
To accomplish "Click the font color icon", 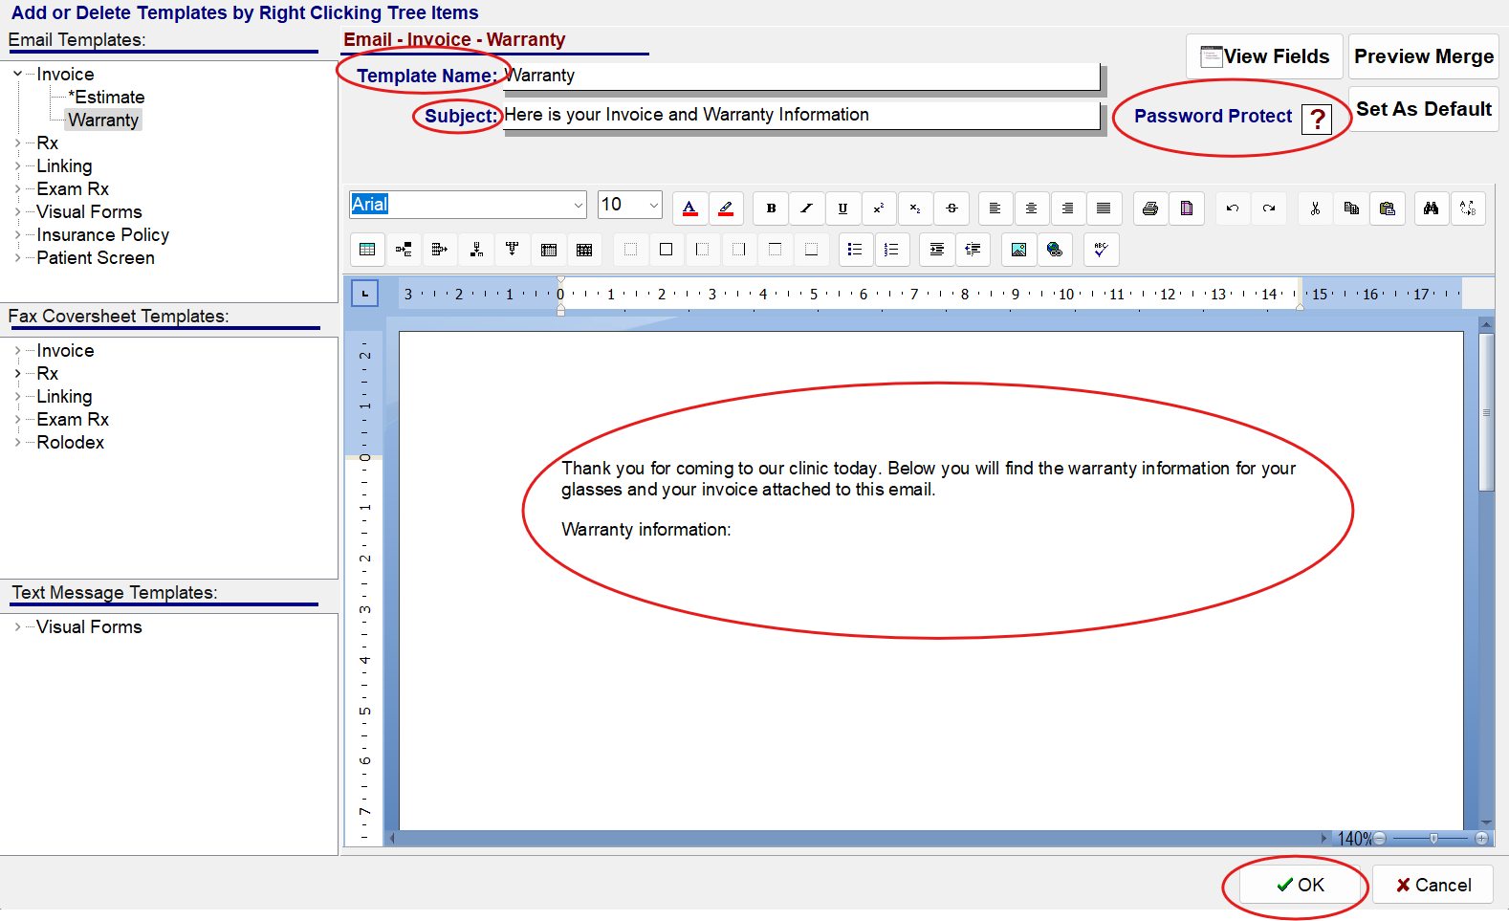I will click(x=690, y=208).
